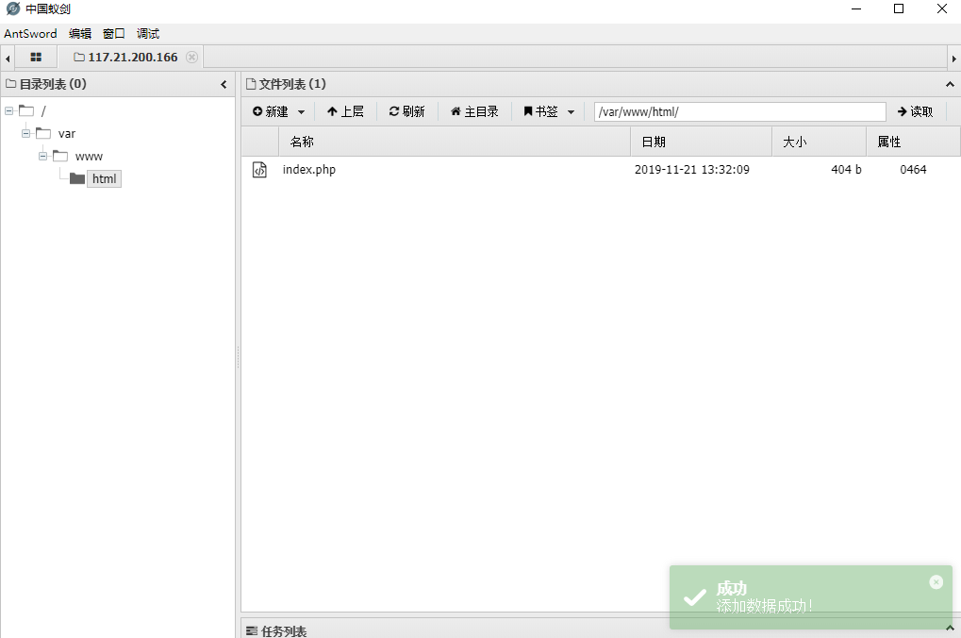Open the 新建 dropdown arrow
The height and width of the screenshot is (638, 961).
coord(301,111)
